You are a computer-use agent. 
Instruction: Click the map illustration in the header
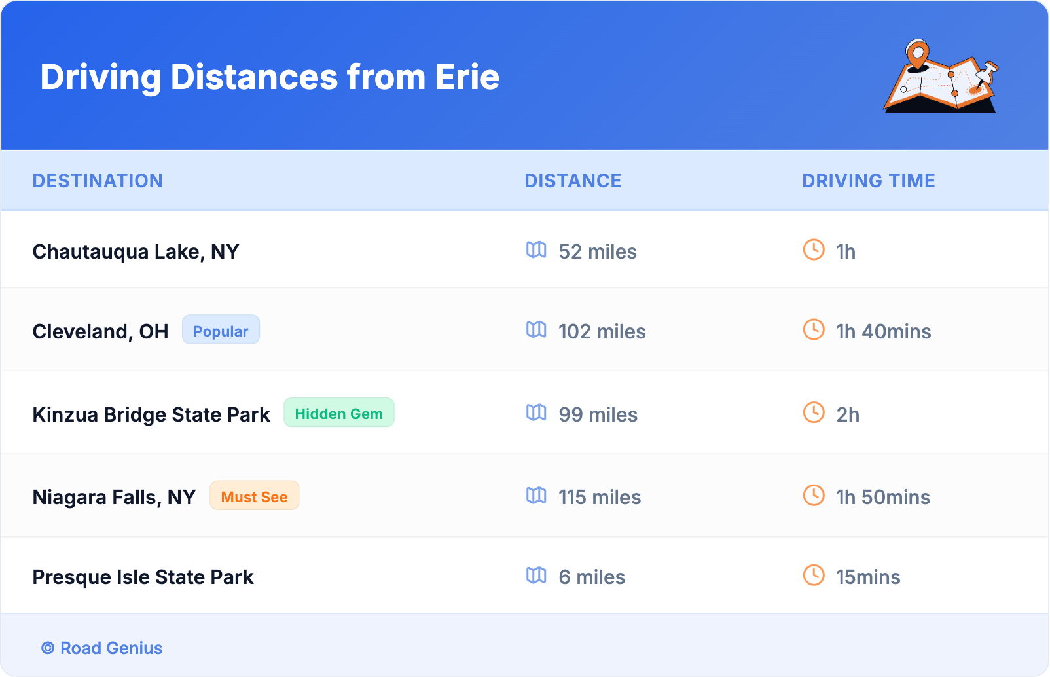pyautogui.click(x=941, y=77)
